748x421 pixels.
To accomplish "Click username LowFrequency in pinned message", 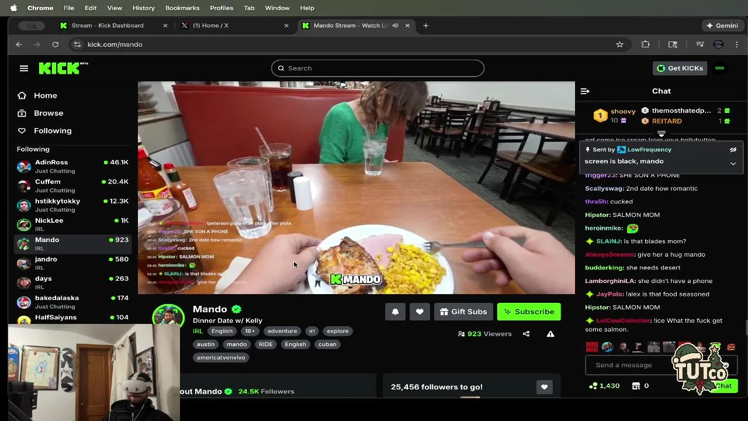I will (x=649, y=150).
